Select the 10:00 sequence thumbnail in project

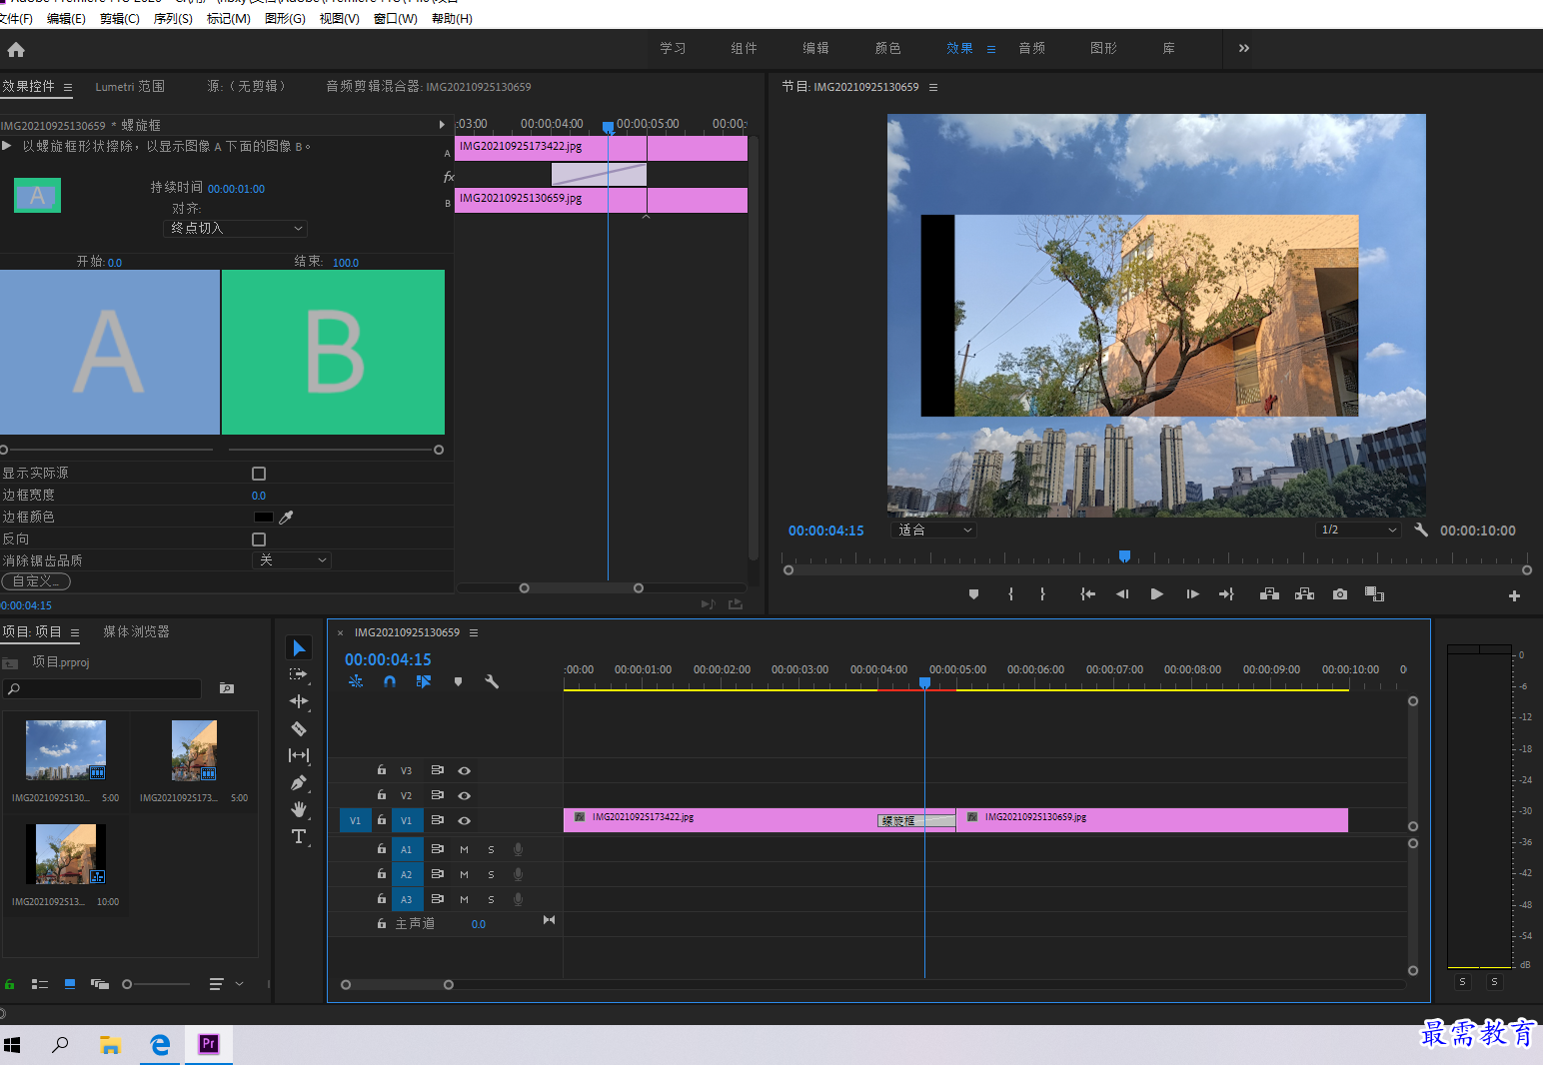click(65, 854)
